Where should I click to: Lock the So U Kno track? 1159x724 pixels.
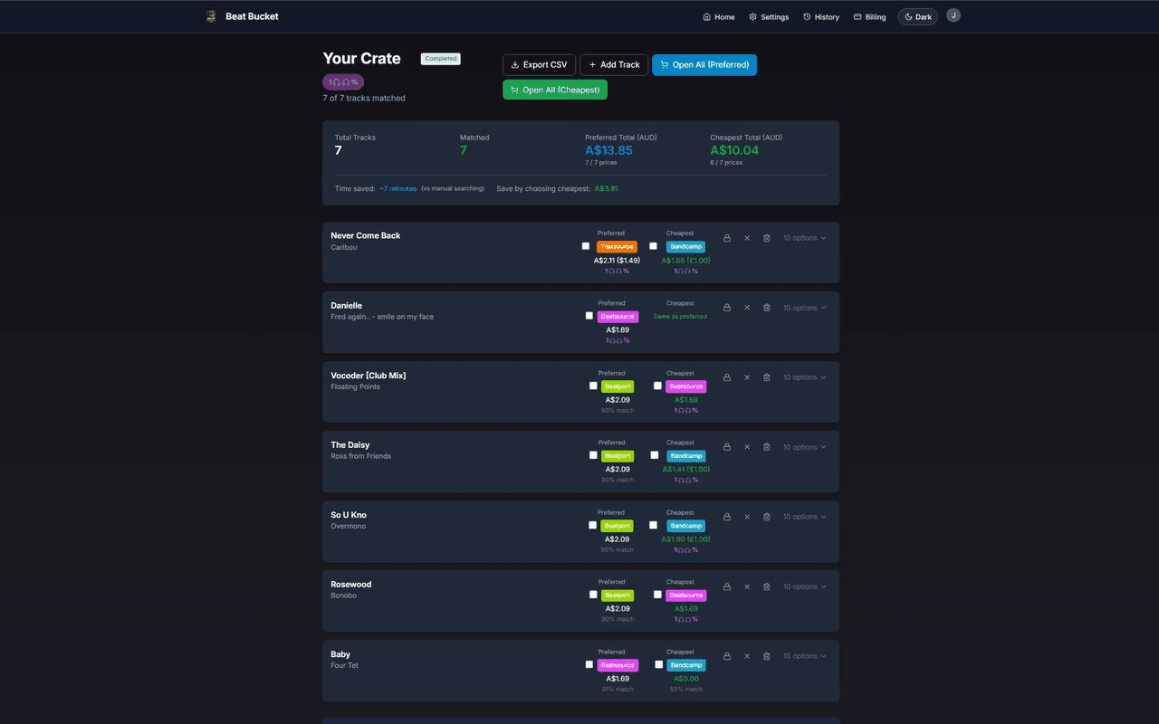727,517
